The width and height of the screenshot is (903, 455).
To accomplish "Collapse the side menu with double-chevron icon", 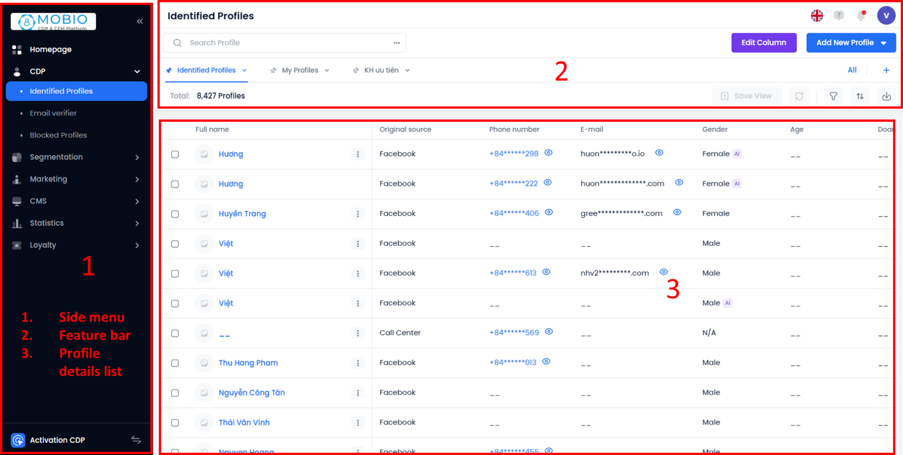I will [x=140, y=21].
